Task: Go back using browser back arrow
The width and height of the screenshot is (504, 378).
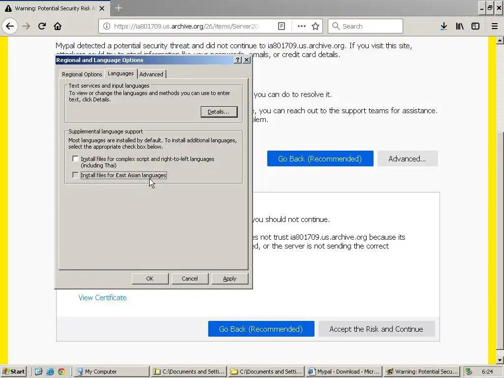Action: point(10,26)
